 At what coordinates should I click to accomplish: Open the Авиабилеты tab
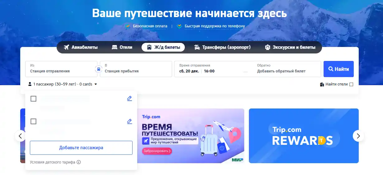click(x=81, y=47)
